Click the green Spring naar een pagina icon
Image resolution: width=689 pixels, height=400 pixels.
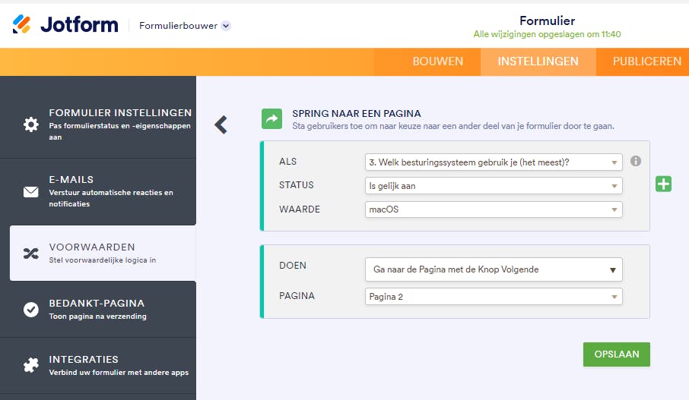tap(272, 119)
